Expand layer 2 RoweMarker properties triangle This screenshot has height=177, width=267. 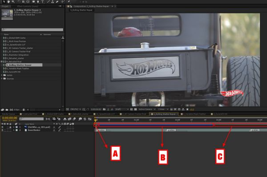point(14,130)
